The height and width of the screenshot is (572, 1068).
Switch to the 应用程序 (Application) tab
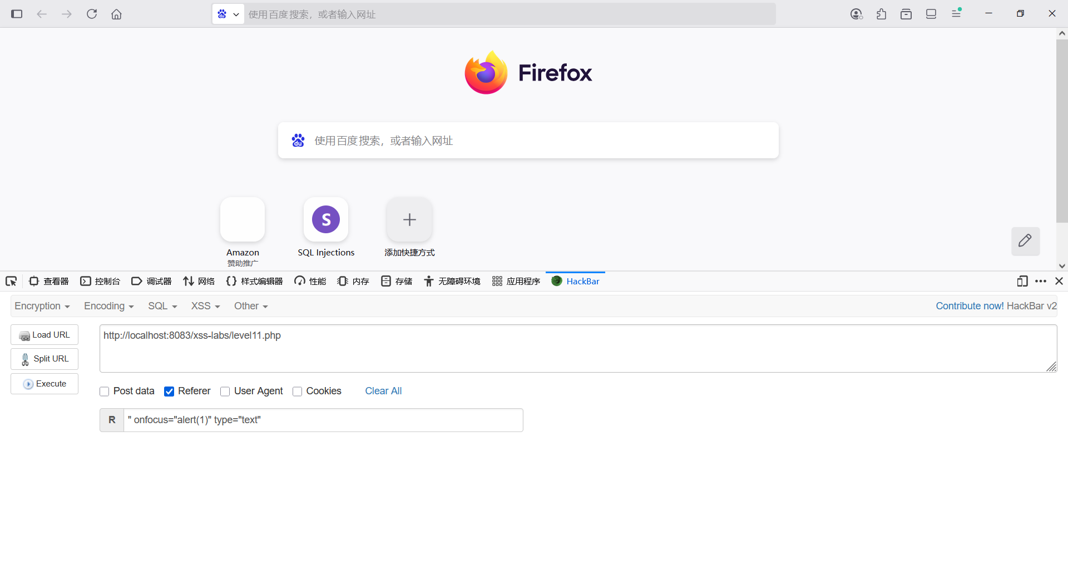pyautogui.click(x=516, y=282)
